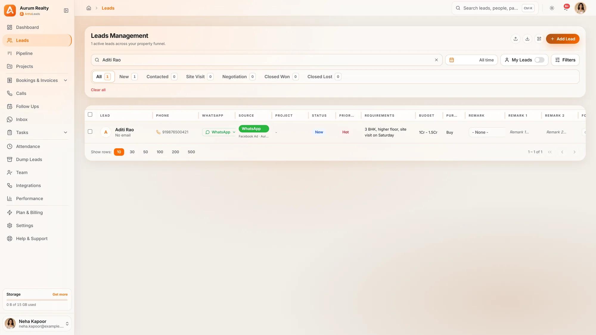Toggle light/dark theme sun icon
The width and height of the screenshot is (596, 335).
(x=552, y=8)
